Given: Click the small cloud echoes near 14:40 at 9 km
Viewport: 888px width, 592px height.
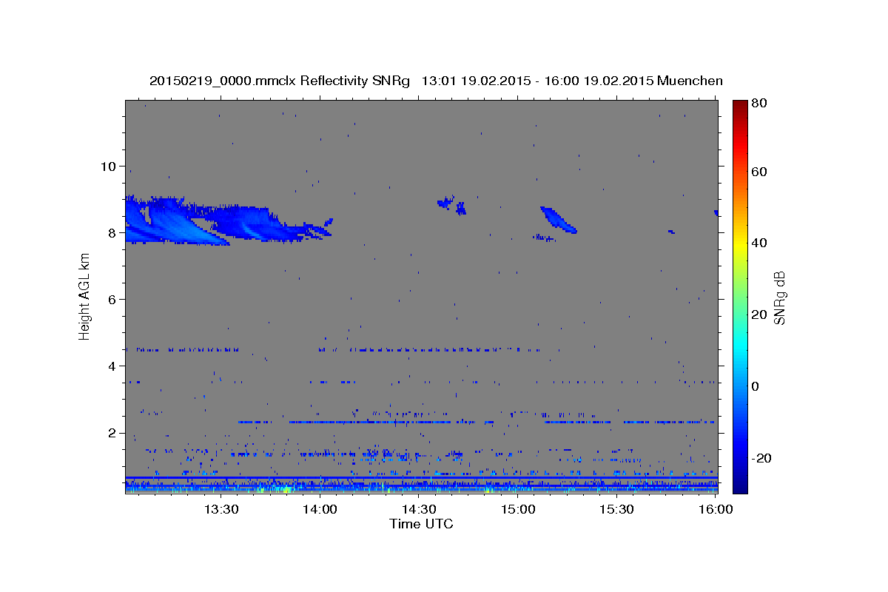Looking at the screenshot, I should click(x=452, y=205).
